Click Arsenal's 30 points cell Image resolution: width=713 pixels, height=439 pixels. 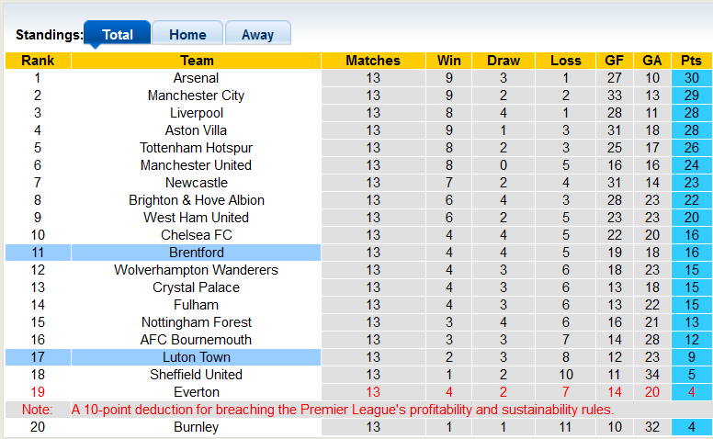click(x=691, y=78)
